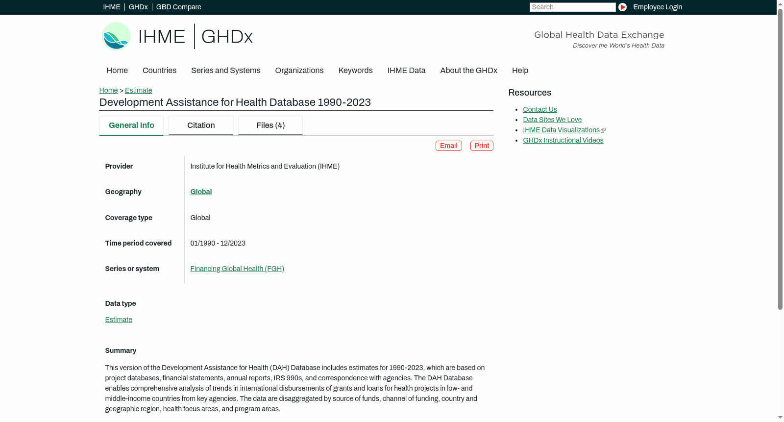Open the Global geography link
Screen dimensions: 784x422
201,192
